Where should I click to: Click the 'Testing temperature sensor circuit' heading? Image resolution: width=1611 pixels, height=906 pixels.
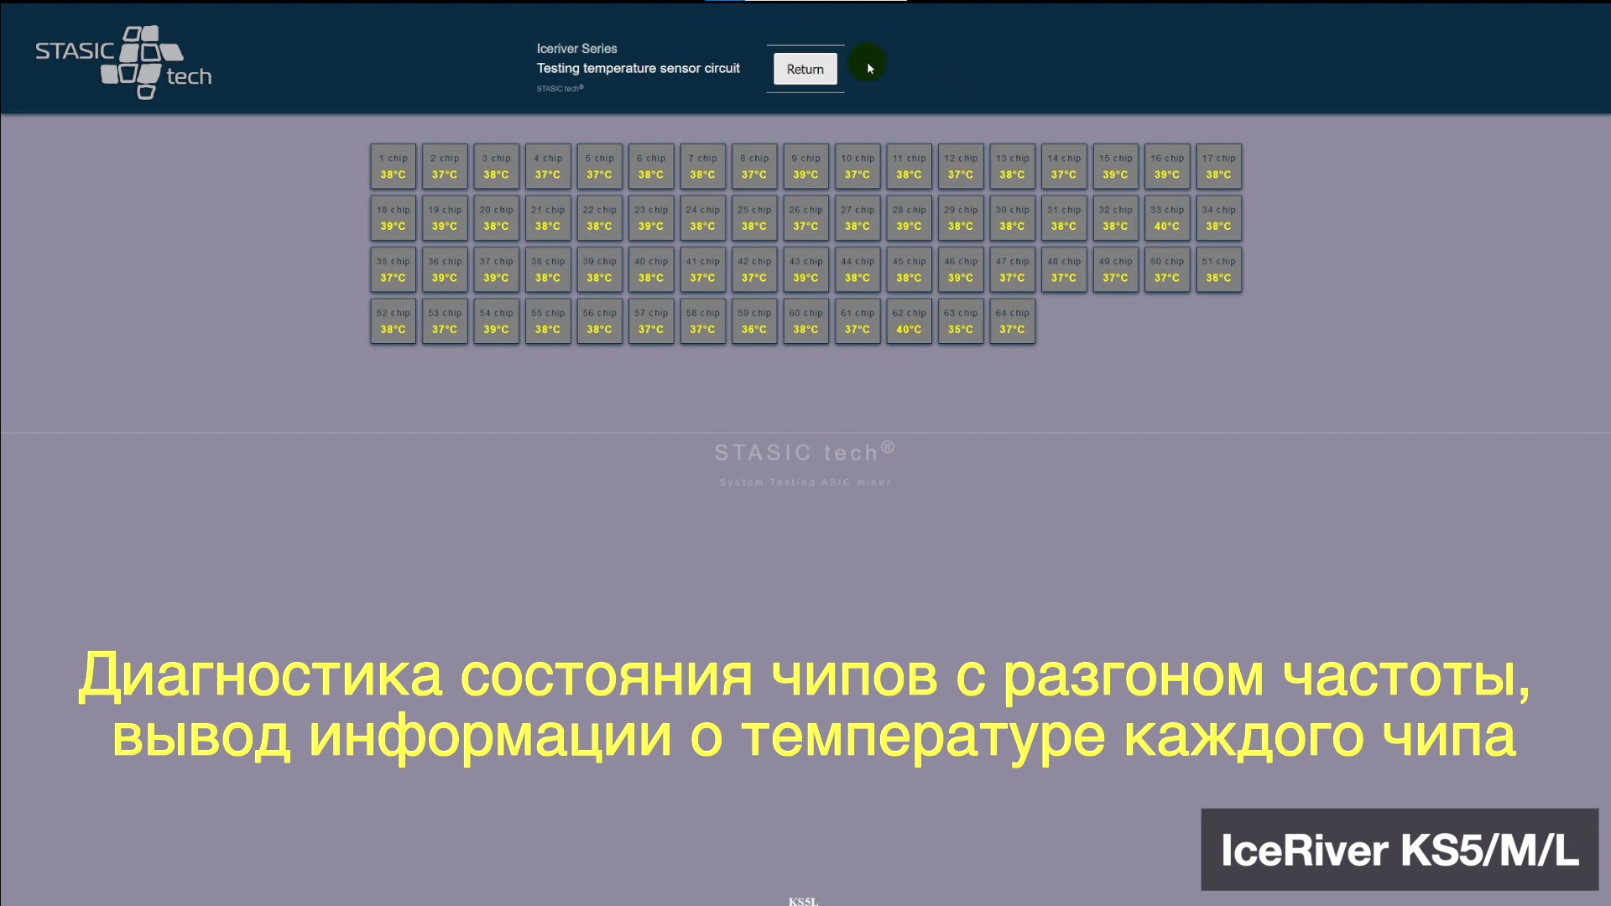point(639,68)
